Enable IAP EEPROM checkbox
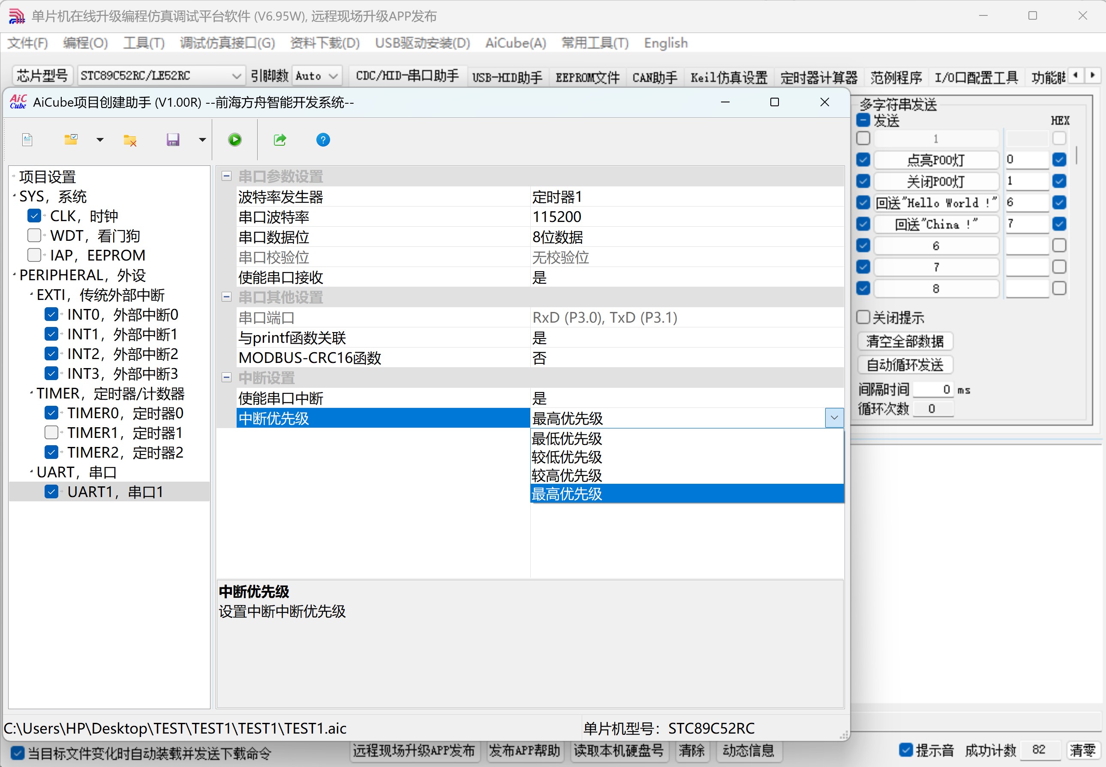Image resolution: width=1106 pixels, height=767 pixels. [34, 255]
